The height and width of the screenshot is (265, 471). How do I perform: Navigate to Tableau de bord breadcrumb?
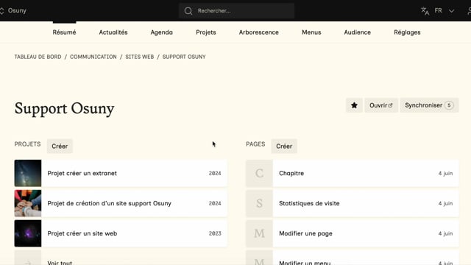[38, 57]
